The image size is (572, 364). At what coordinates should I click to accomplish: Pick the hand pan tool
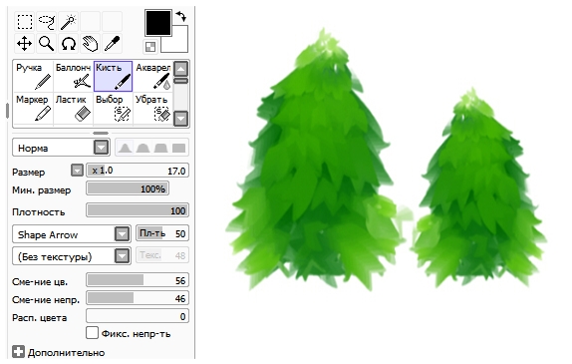coord(90,44)
